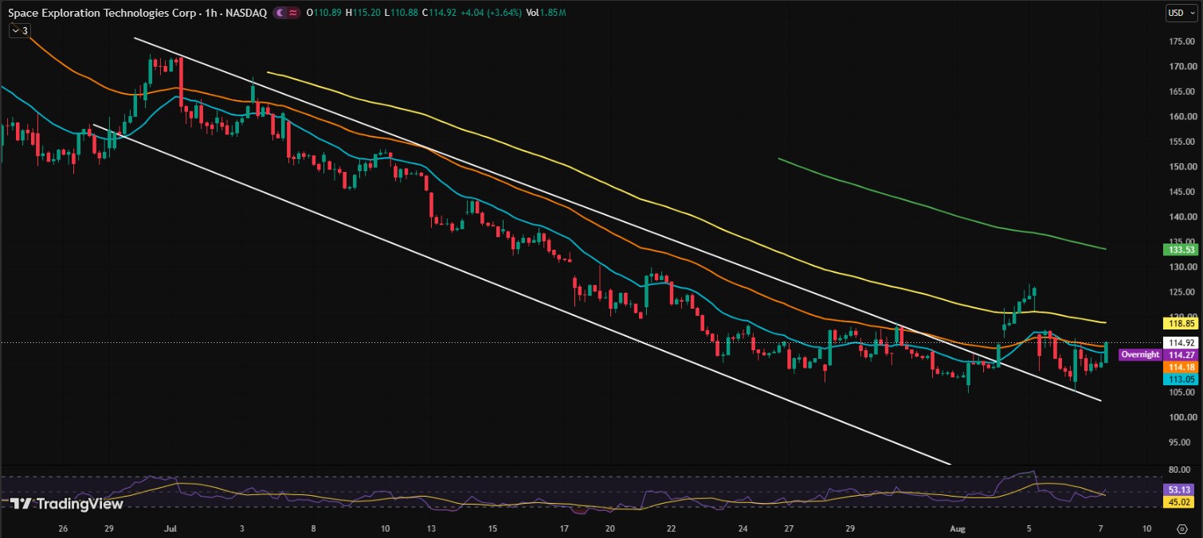The image size is (1203, 538).
Task: Click the cyan 113.05 price label
Action: click(x=1180, y=380)
